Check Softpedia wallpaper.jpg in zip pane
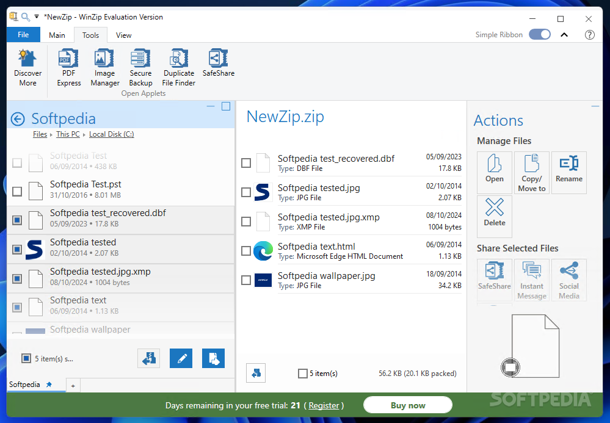The height and width of the screenshot is (423, 610). pyautogui.click(x=246, y=280)
